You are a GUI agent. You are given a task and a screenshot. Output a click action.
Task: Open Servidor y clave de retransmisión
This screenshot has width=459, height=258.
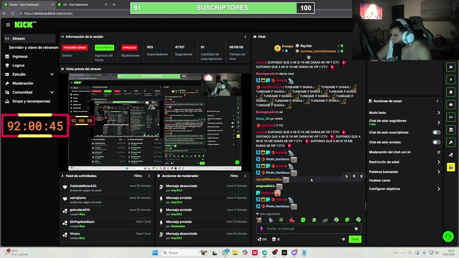point(33,47)
